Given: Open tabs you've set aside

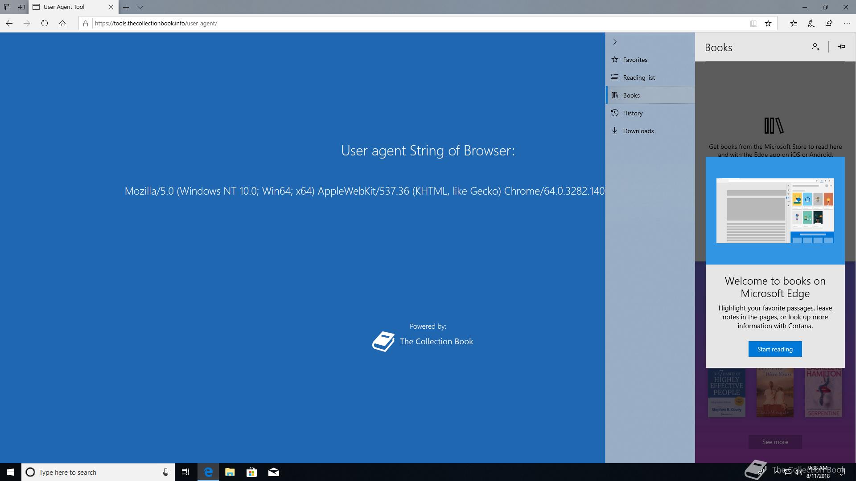Looking at the screenshot, I should click(x=7, y=7).
